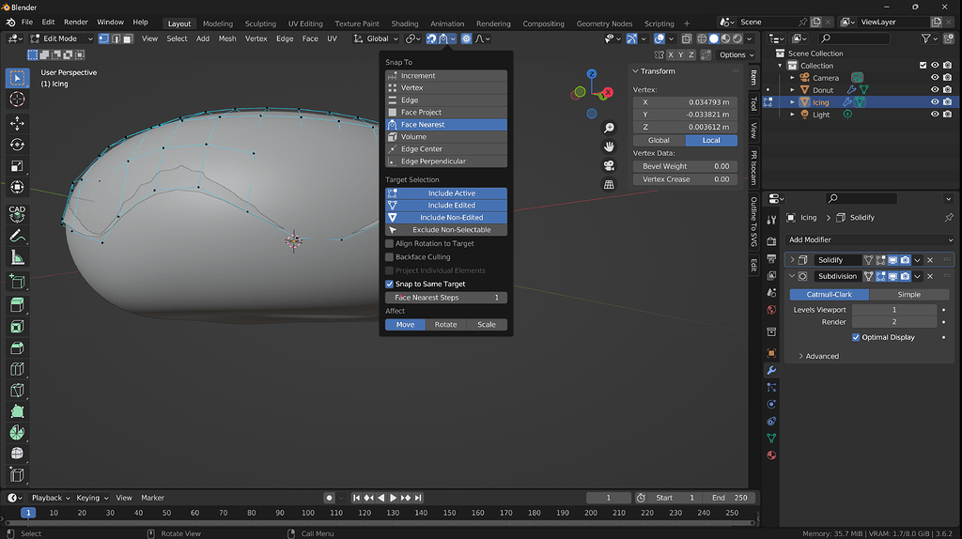The width and height of the screenshot is (962, 539).
Task: Hide the Light object eye icon
Action: coord(935,114)
